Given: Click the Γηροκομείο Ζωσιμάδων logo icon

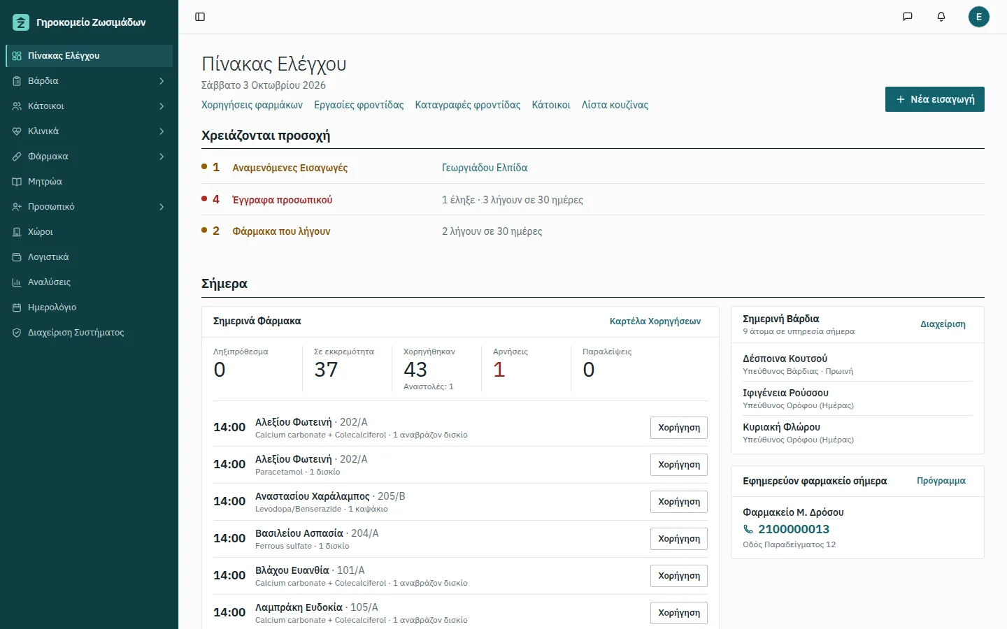Looking at the screenshot, I should tap(21, 22).
